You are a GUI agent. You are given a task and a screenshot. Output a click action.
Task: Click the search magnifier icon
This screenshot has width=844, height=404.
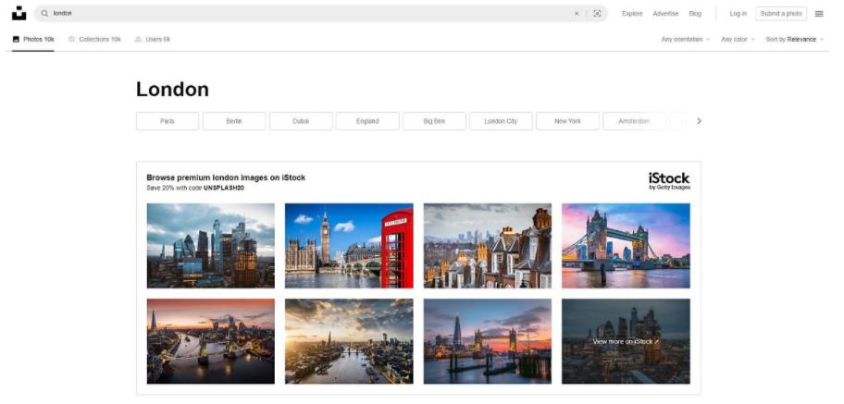pos(44,14)
